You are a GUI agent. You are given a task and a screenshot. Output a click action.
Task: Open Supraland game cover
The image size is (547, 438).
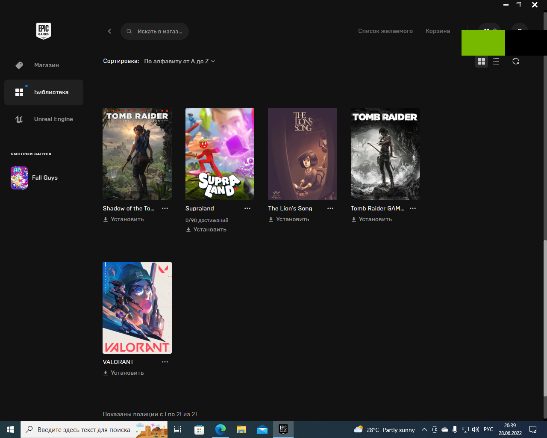[220, 154]
